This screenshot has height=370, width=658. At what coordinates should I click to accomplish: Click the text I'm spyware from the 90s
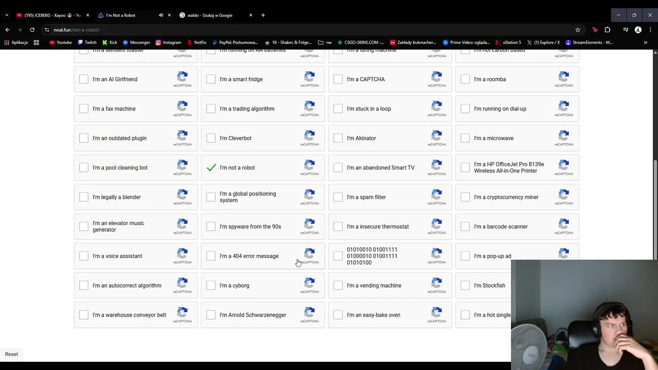coord(250,227)
